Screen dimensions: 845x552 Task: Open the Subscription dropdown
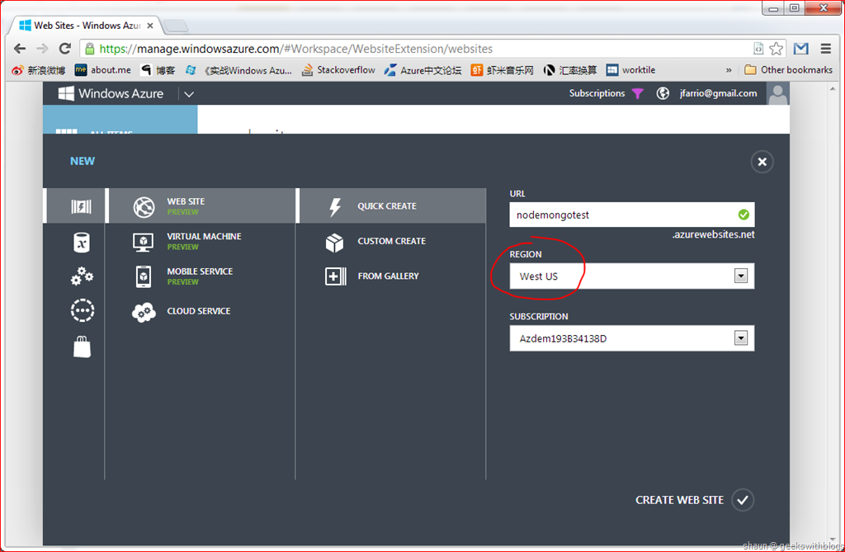(631, 338)
